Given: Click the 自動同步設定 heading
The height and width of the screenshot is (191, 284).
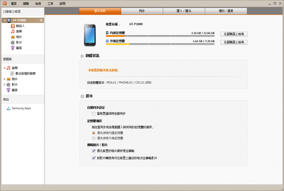Looking at the screenshot, I should point(96,107).
